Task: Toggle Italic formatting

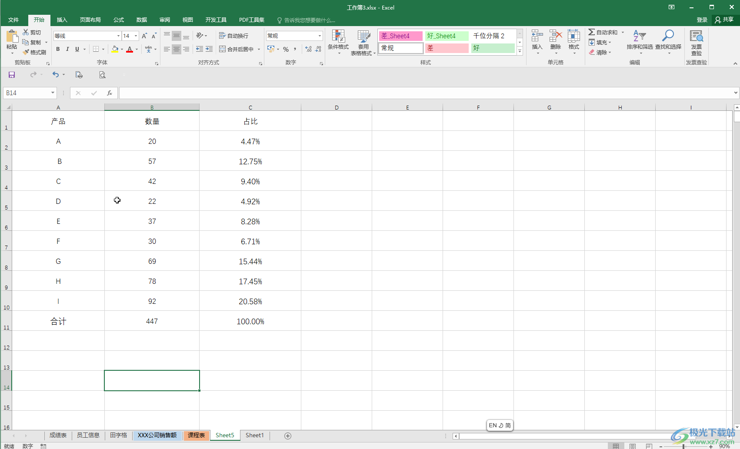Action: point(67,49)
